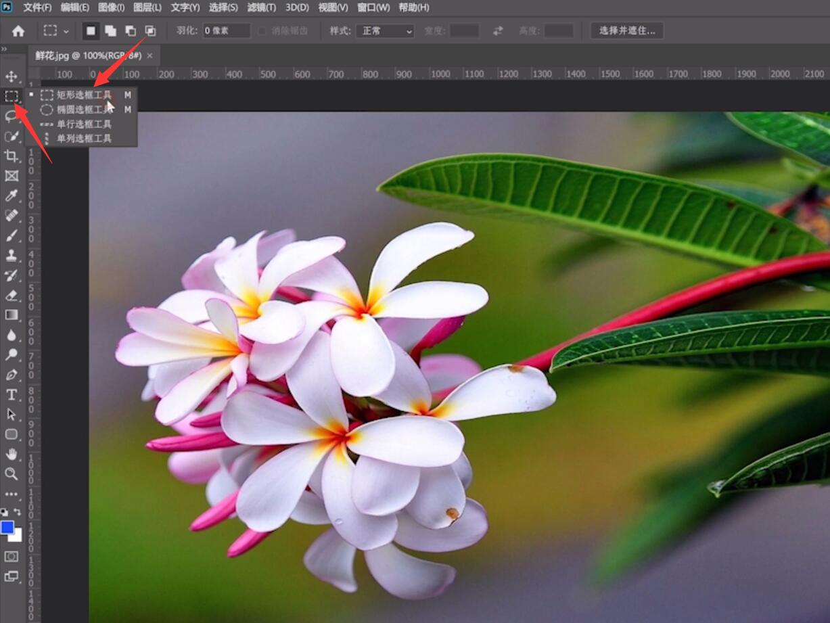Click the 选择并遮住 button
This screenshot has width=830, height=623.
627,31
